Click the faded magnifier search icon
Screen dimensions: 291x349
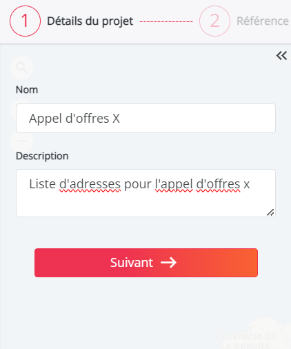point(21,68)
